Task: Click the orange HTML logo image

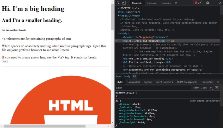Action: [60, 100]
